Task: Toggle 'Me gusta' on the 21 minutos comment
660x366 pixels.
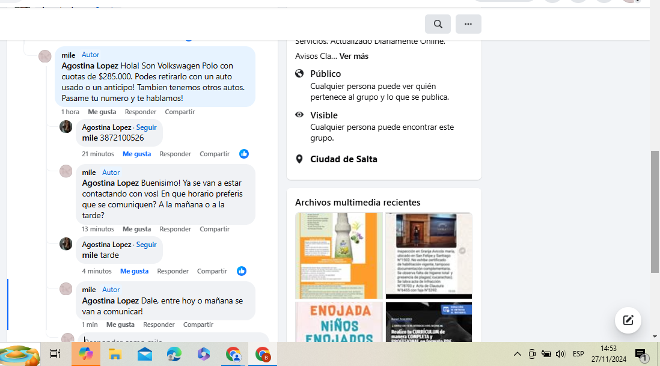Action: click(x=137, y=154)
